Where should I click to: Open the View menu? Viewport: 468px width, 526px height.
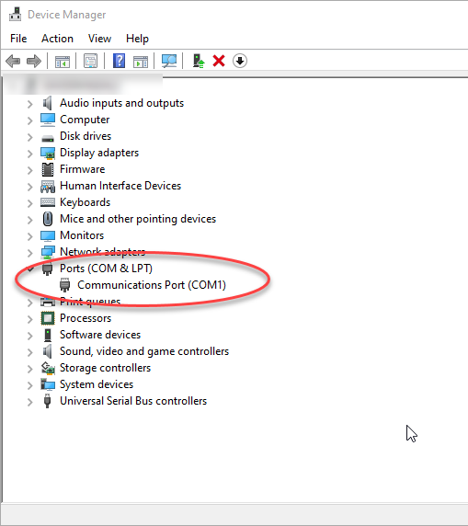click(99, 39)
